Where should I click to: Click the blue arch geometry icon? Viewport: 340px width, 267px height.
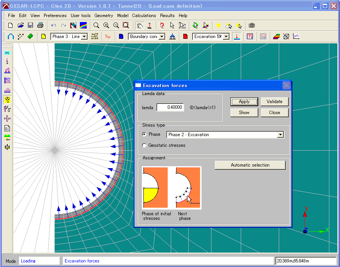coord(11,37)
